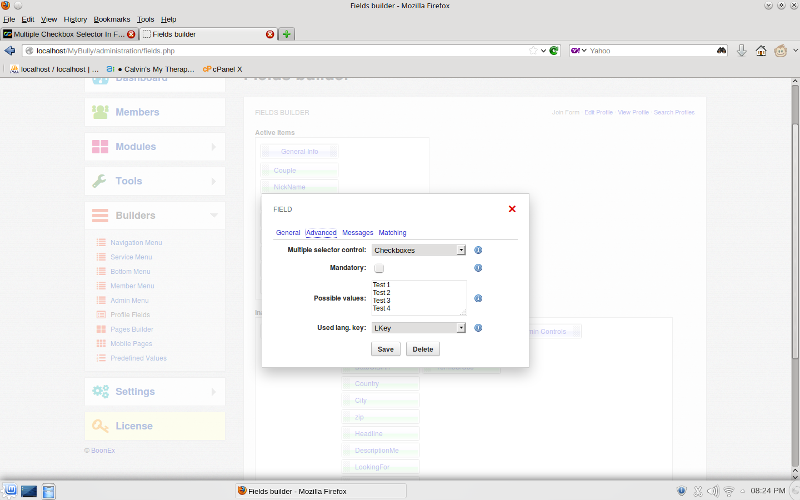Click info icon next to Used lang. key

coord(478,328)
